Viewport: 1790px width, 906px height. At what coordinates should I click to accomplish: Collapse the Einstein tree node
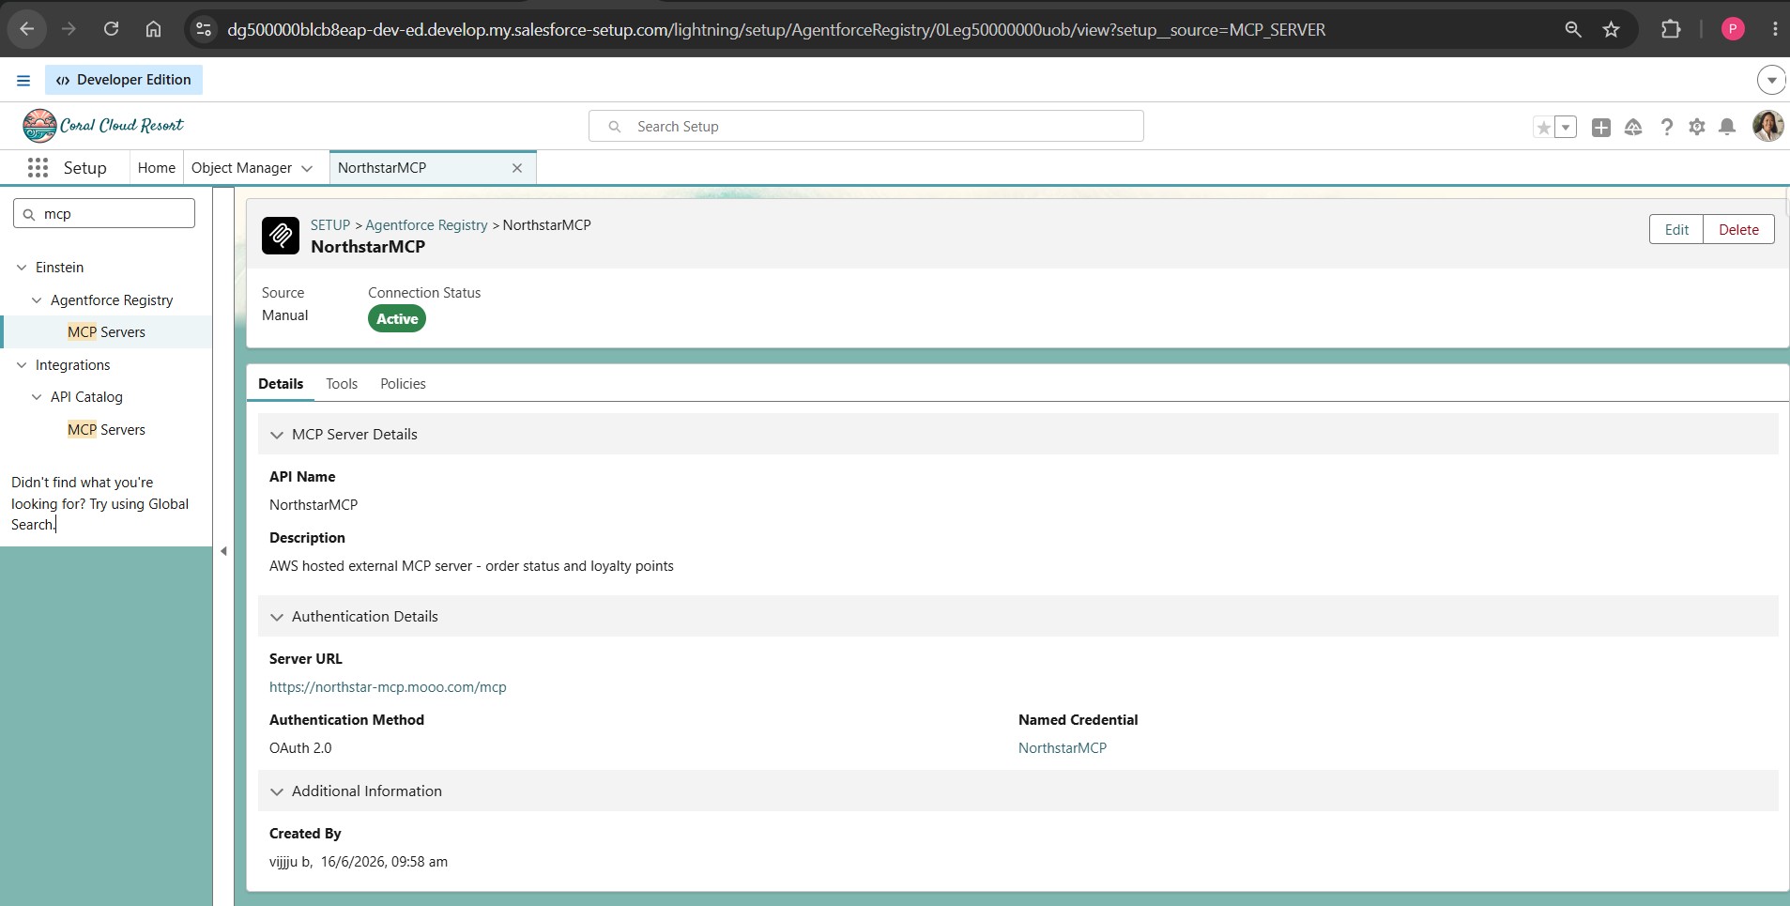click(22, 268)
